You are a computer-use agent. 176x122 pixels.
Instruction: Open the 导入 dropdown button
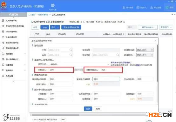tap(55, 27)
